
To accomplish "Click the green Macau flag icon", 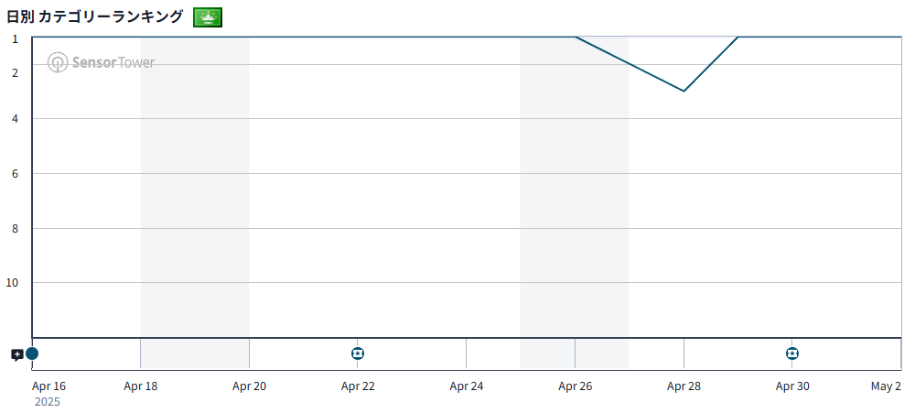I will 208,17.
